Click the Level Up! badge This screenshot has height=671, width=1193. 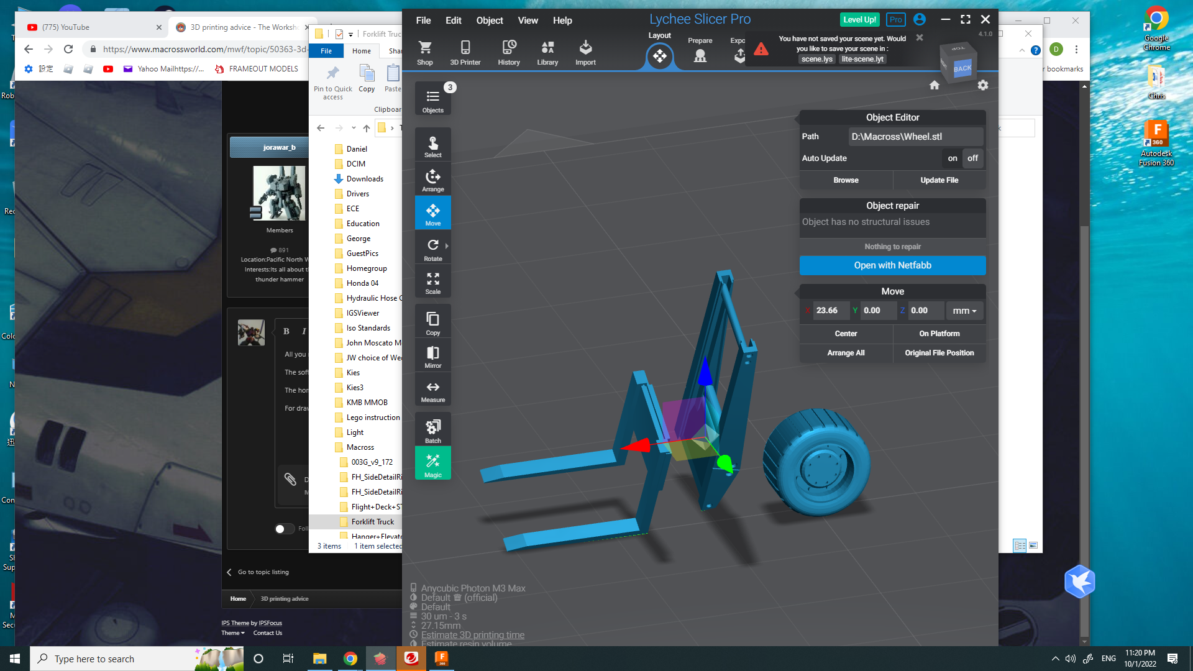860,20
